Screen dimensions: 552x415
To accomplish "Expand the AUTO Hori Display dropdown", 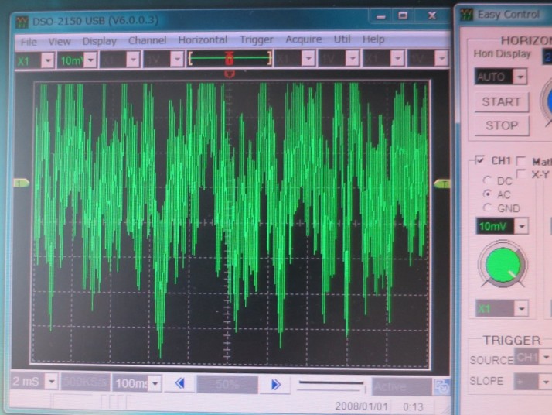I will point(520,77).
